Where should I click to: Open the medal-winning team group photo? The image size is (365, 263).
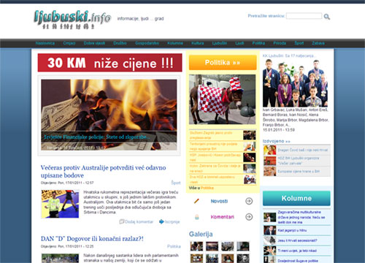click(x=295, y=83)
